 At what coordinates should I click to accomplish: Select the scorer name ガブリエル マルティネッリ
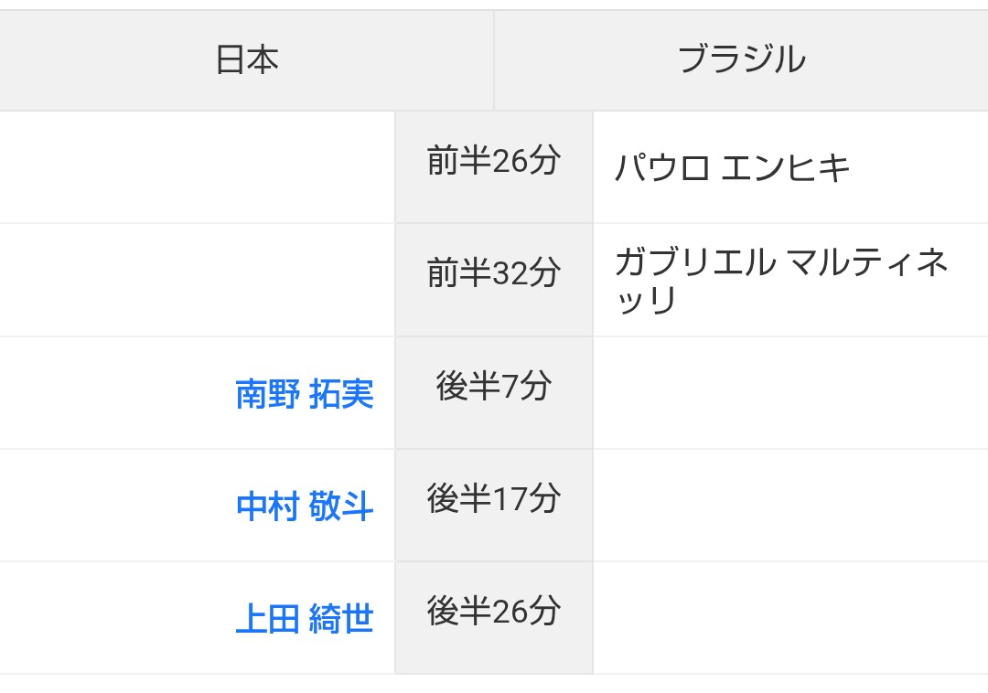pyautogui.click(x=781, y=281)
